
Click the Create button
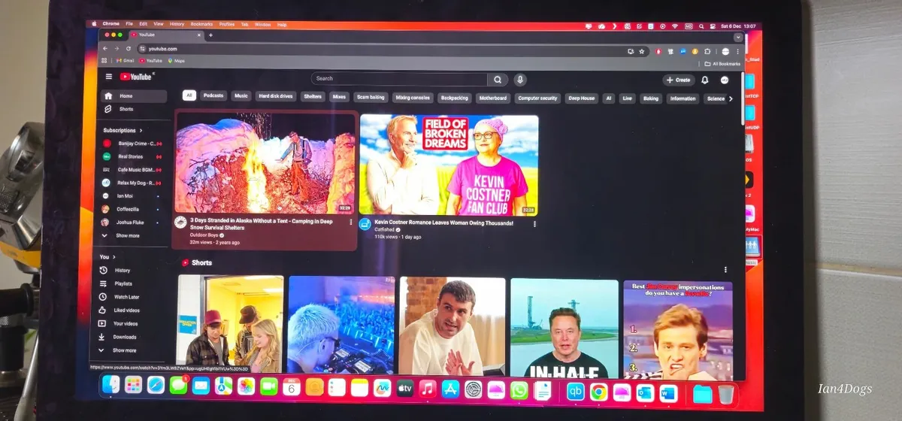click(678, 80)
